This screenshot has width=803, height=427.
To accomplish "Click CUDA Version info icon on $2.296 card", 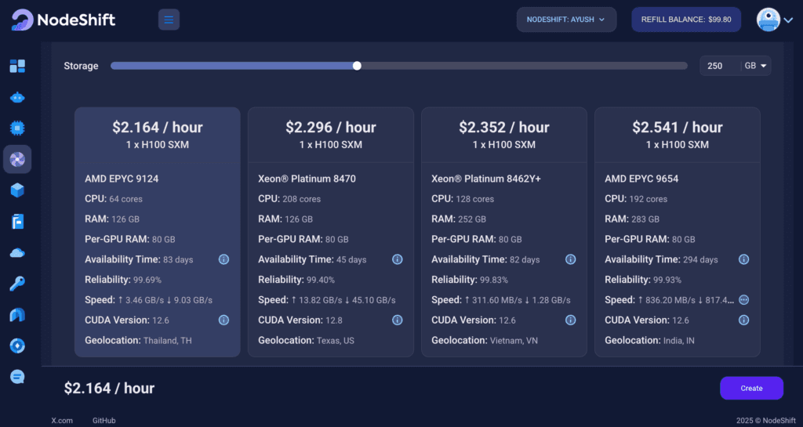I will click(397, 320).
